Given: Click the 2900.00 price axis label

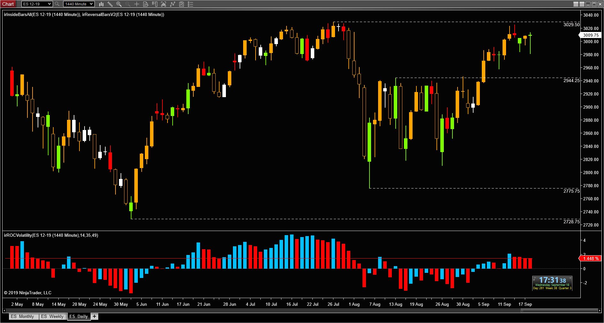Looking at the screenshot, I should (x=591, y=107).
